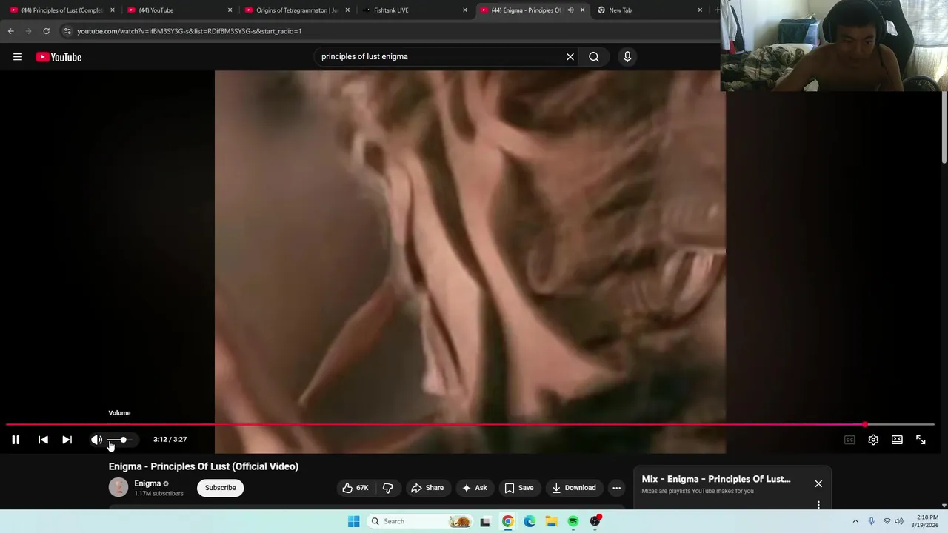Open the Windows Start menu
The height and width of the screenshot is (533, 948).
354,521
